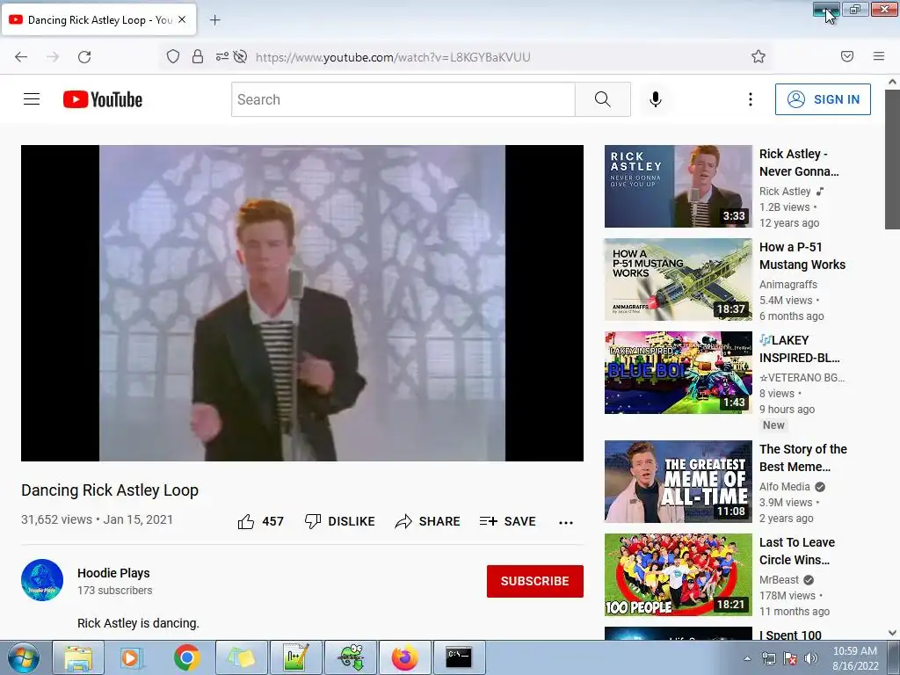Open the P-51 Mustang Works thumbnail
Image resolution: width=900 pixels, height=675 pixels.
pos(678,279)
